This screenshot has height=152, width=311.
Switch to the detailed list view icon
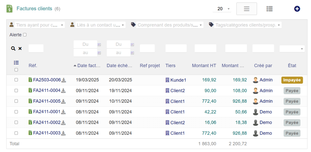269,9
